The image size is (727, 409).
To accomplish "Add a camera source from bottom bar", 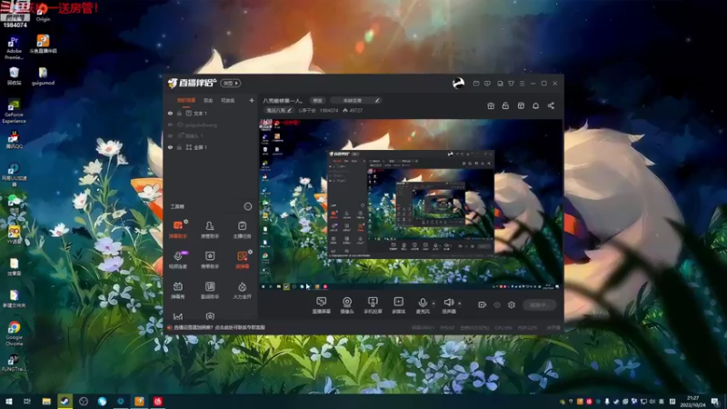I will [347, 305].
